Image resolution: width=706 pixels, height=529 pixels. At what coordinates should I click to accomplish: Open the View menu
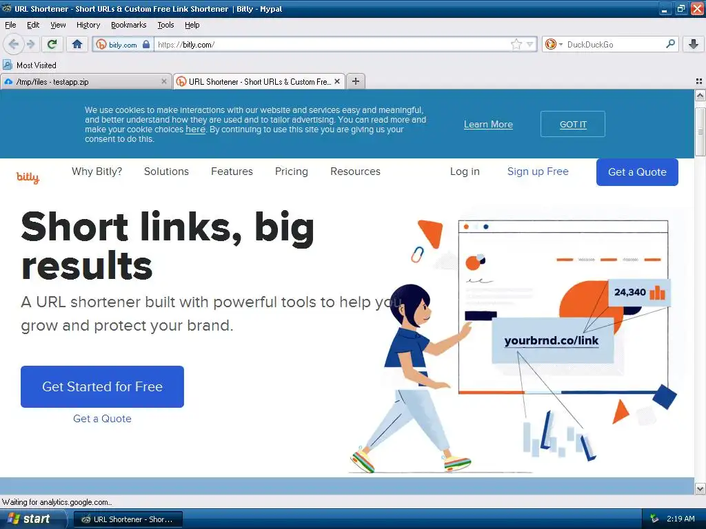(58, 25)
